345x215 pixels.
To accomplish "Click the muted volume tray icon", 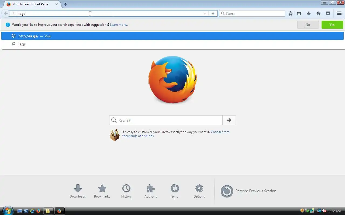I will pos(324,211).
